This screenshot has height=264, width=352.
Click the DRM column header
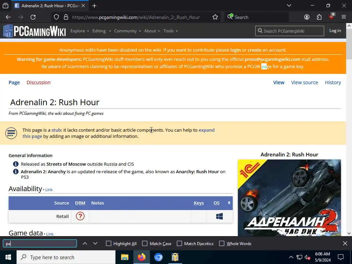pos(80,203)
